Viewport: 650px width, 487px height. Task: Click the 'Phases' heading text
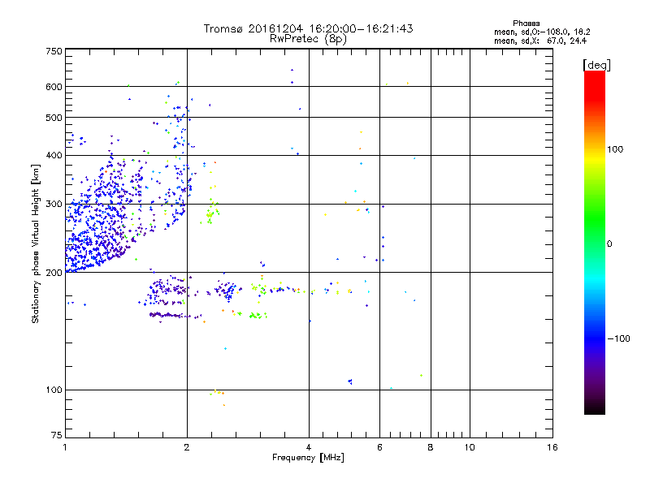coord(526,24)
